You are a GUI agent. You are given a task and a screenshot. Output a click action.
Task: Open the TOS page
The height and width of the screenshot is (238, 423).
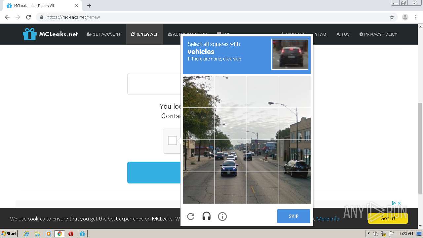[343, 34]
